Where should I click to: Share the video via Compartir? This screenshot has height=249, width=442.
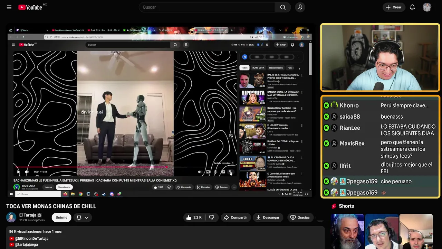click(x=235, y=218)
